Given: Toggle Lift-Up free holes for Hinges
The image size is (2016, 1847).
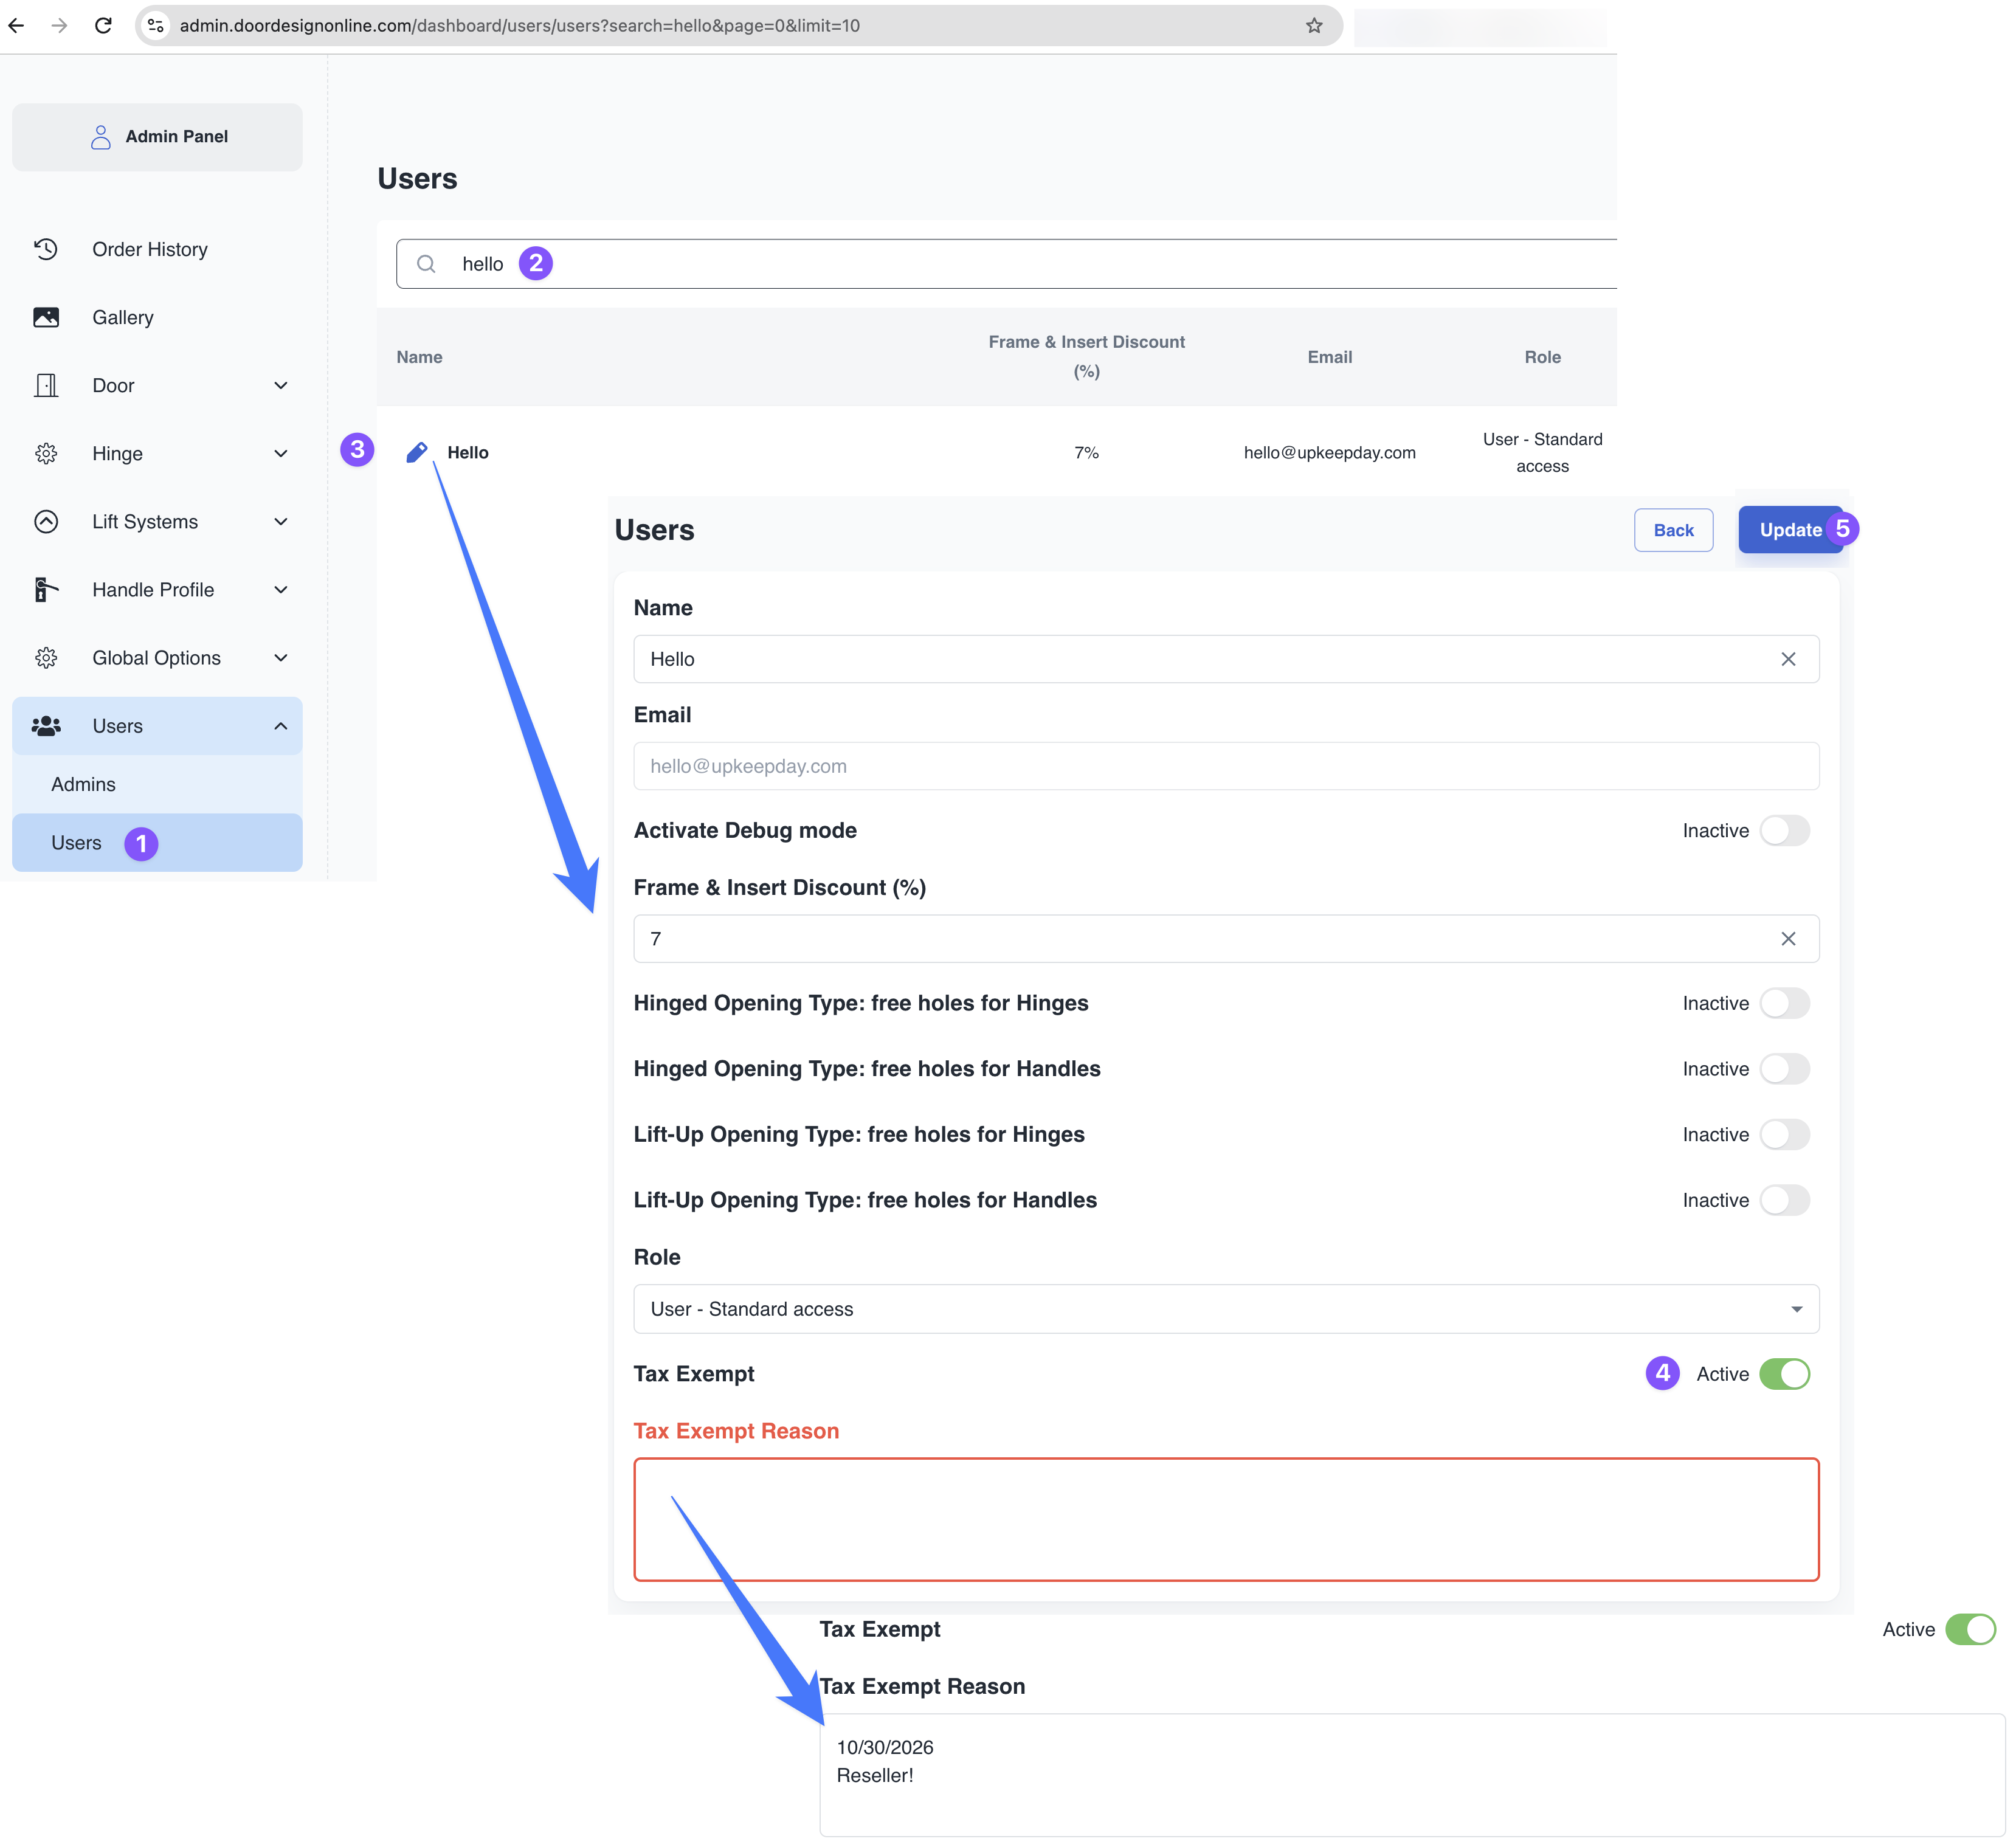Looking at the screenshot, I should [1784, 1134].
